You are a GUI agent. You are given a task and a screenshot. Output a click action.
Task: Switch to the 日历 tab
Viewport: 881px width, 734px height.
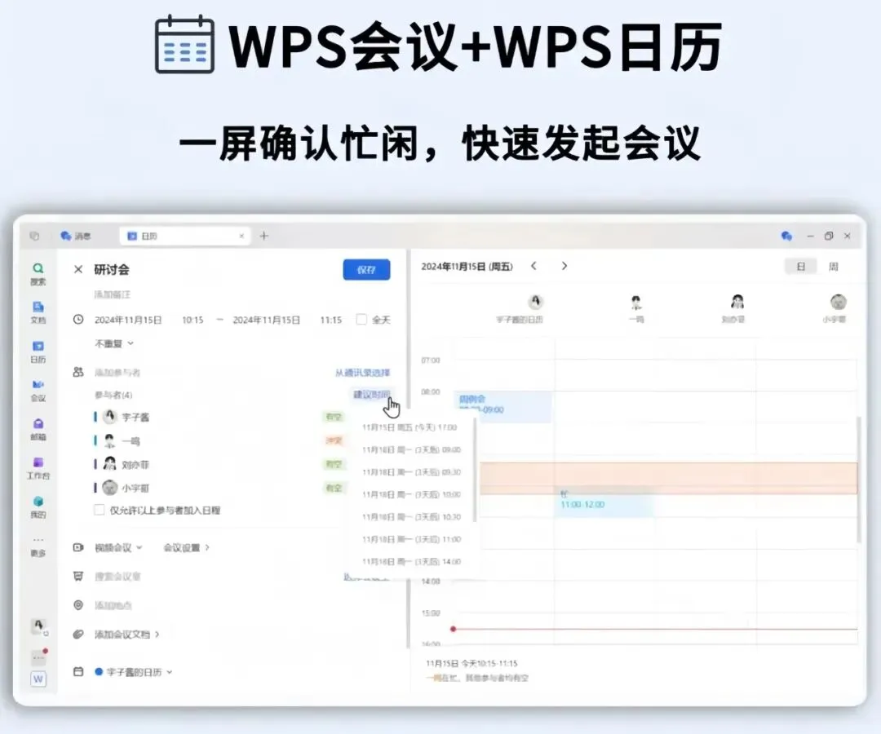point(184,236)
